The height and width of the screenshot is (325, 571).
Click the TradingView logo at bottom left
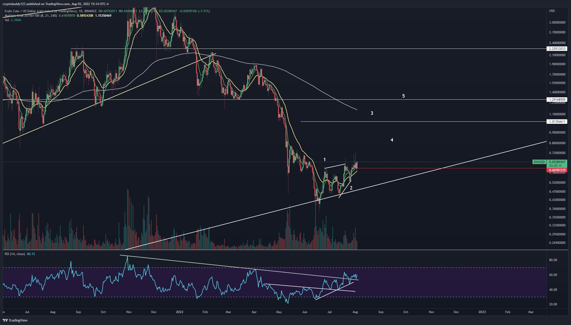coord(15,320)
